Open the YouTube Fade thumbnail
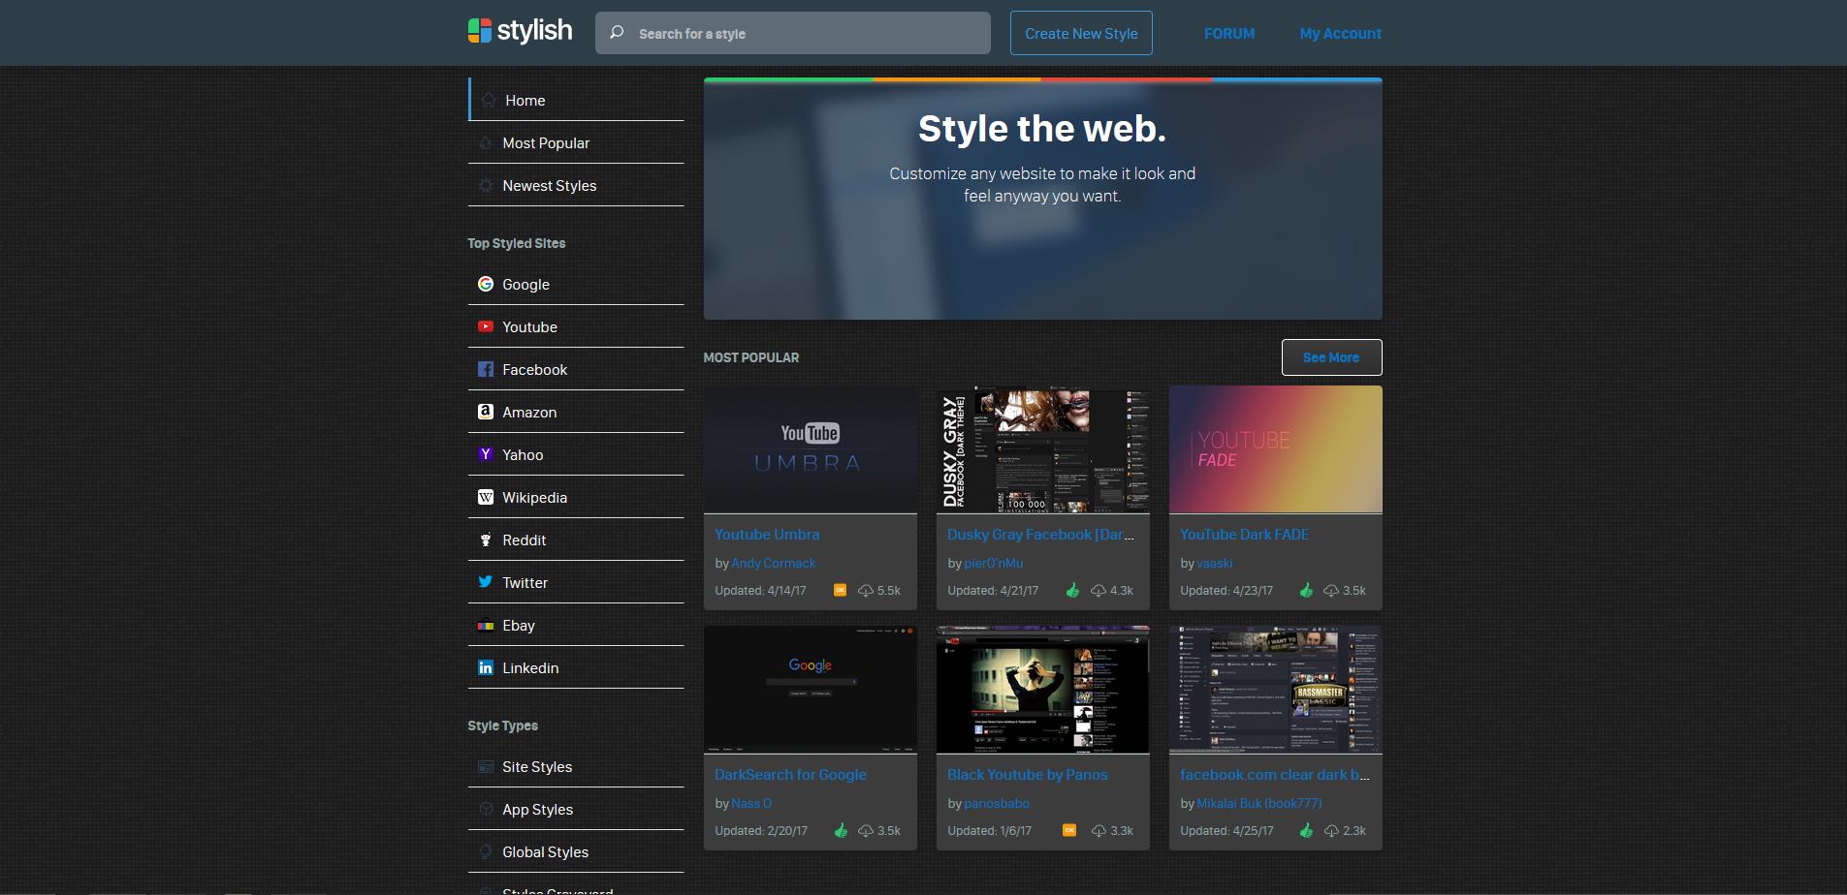 tap(1275, 449)
